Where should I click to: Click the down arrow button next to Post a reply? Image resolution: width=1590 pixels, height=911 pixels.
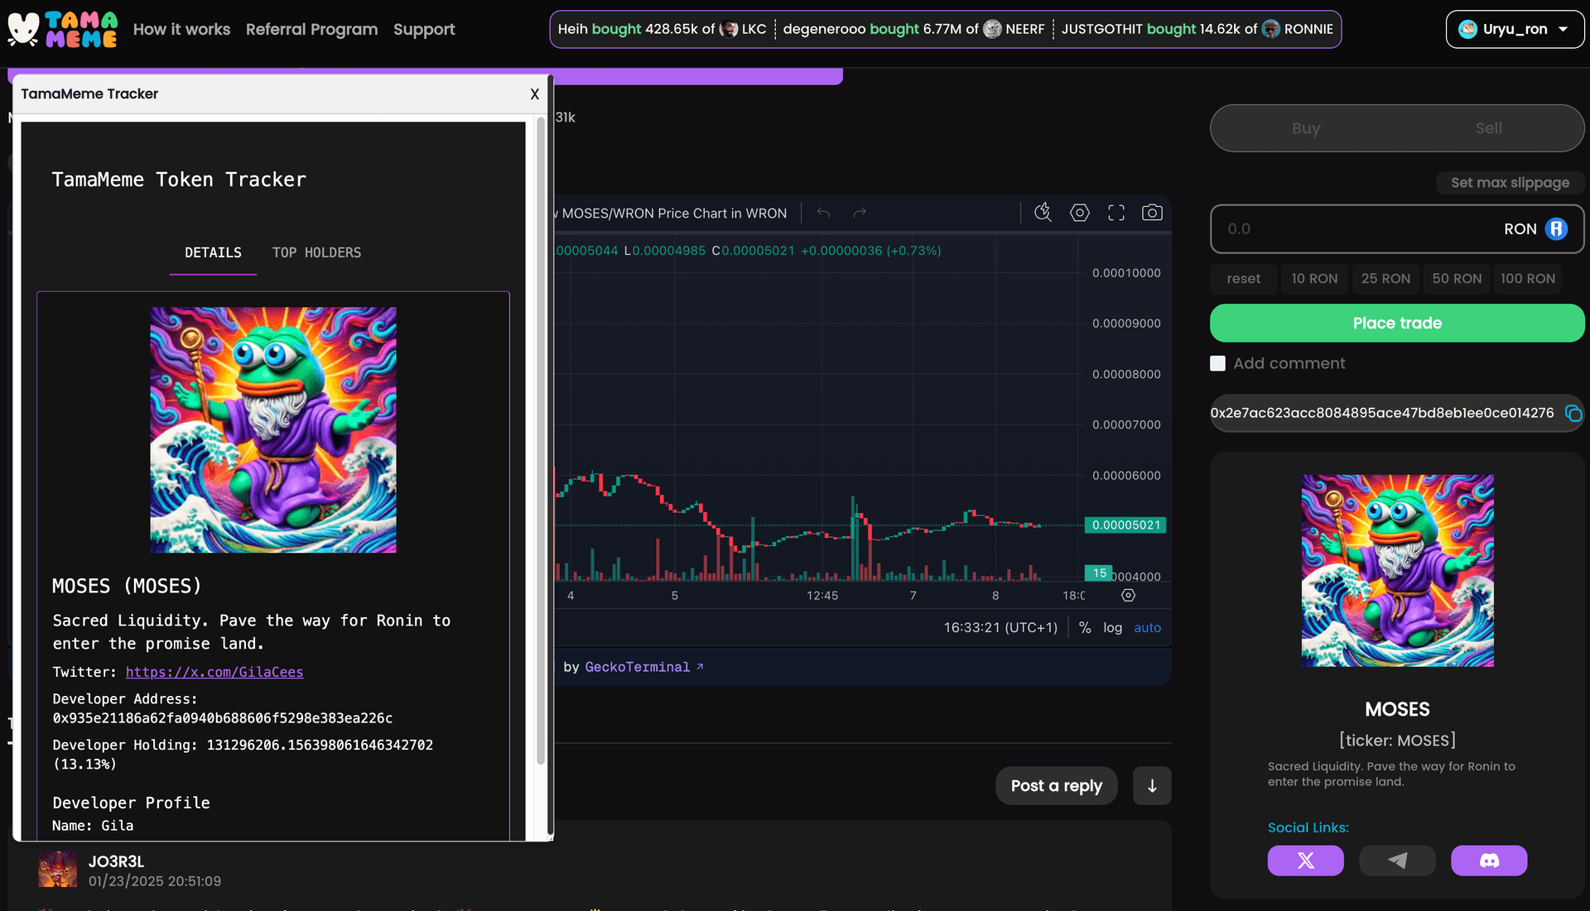(1152, 786)
